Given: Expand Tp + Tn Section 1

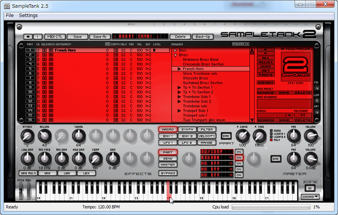Looking at the screenshot, I should click(x=179, y=88).
